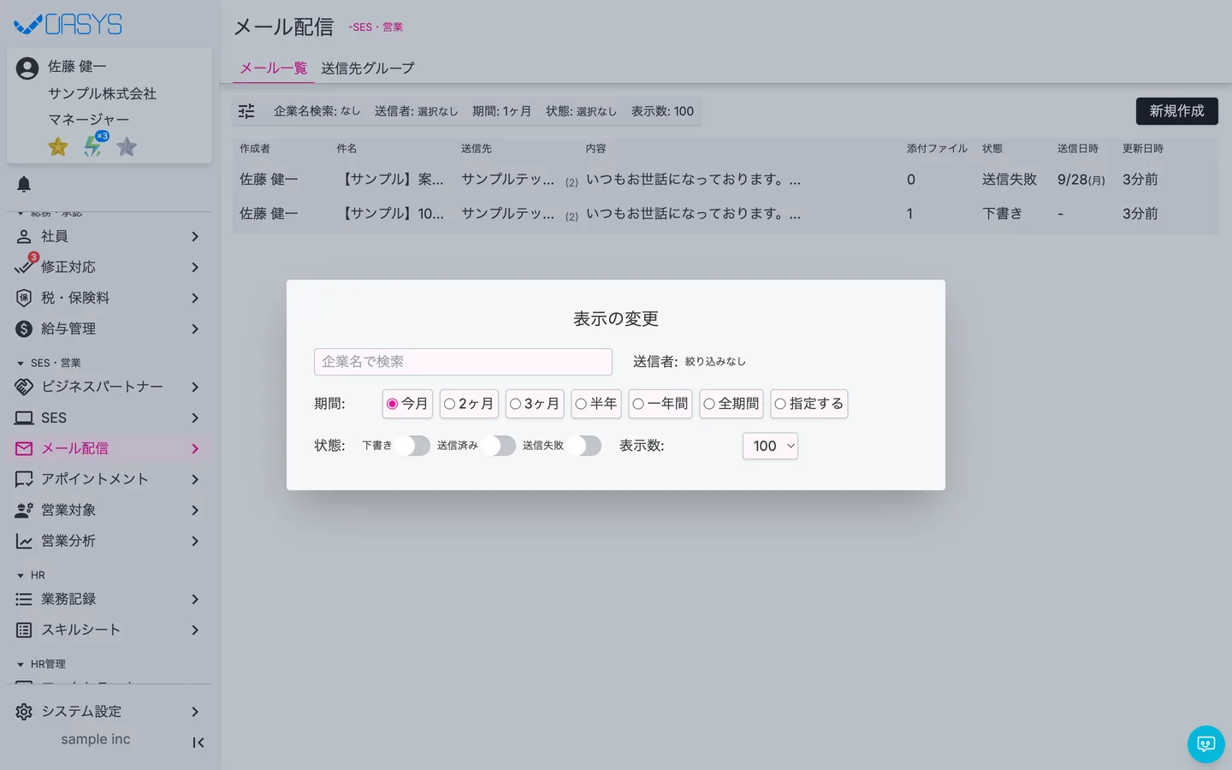Screen dimensions: 1232x770
Task: Click the システム設定 gear icon
Action: [24, 712]
